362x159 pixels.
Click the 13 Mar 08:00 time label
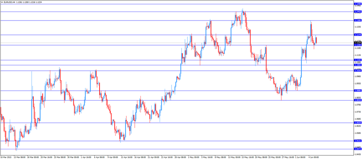click(20, 157)
